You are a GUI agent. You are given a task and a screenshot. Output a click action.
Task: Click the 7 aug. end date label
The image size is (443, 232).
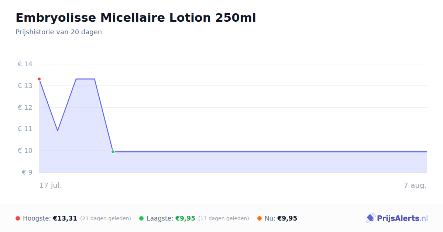[x=415, y=185]
